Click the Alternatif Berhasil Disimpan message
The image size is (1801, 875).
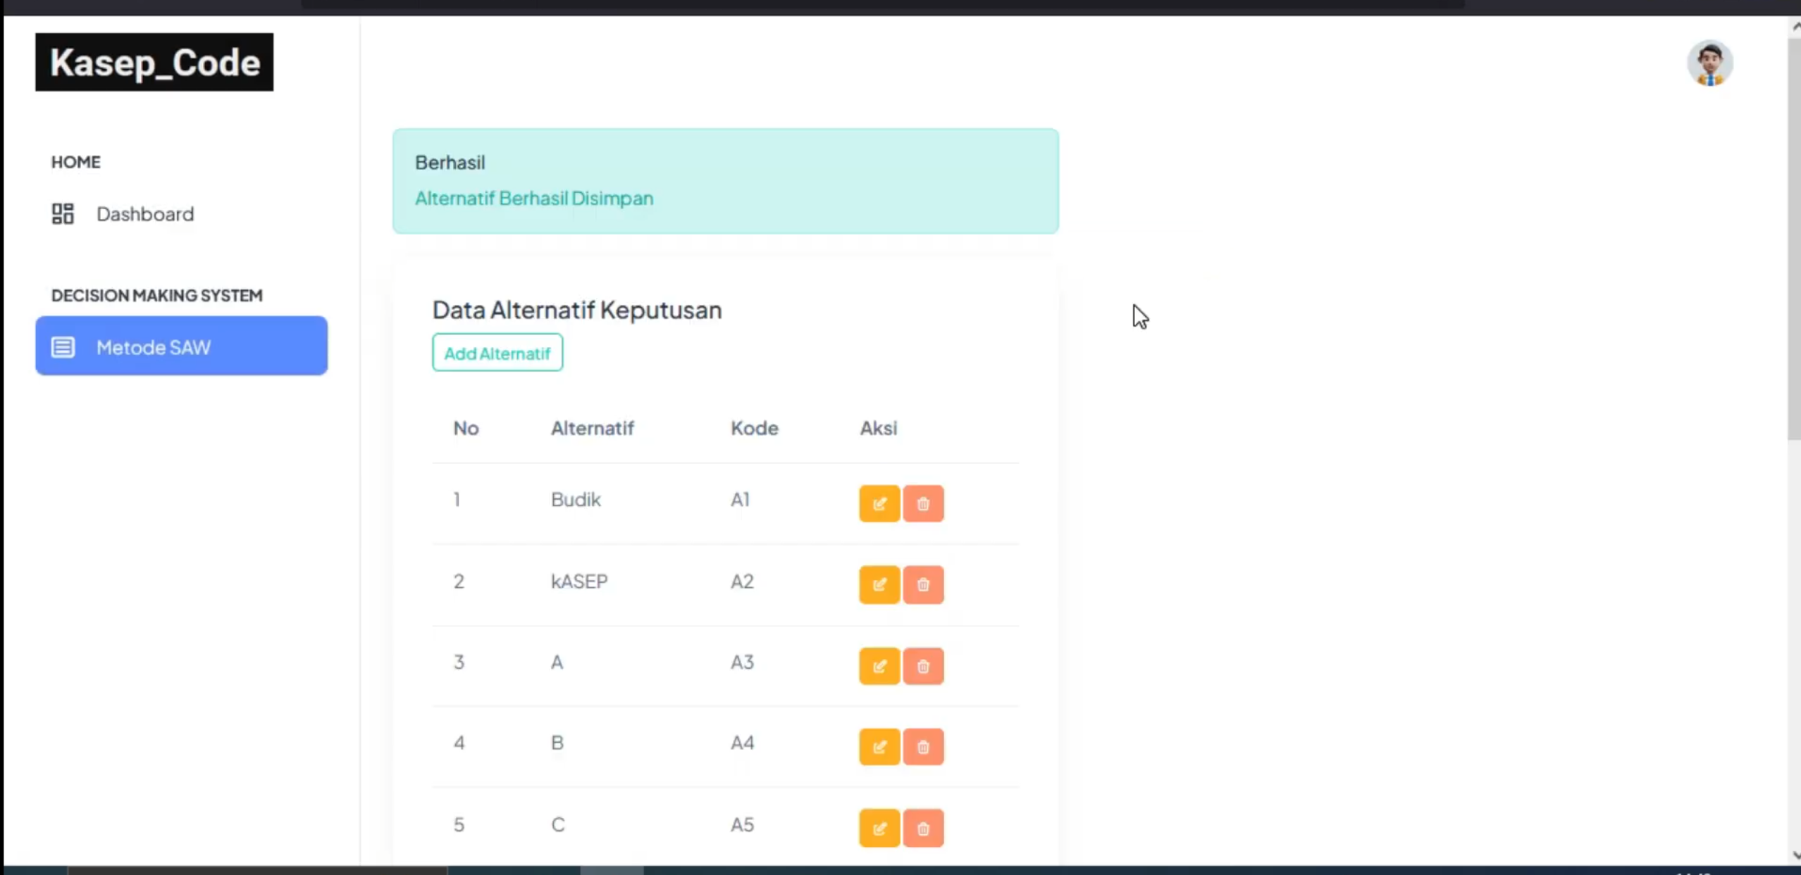(534, 199)
